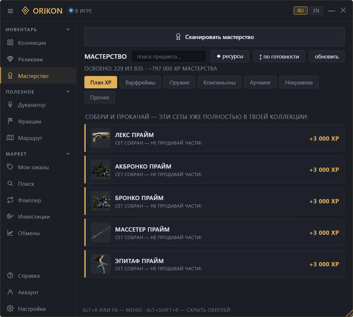Click +3 000 XP on Эпитаф Прайм
This screenshot has height=317, width=353.
[x=324, y=264]
